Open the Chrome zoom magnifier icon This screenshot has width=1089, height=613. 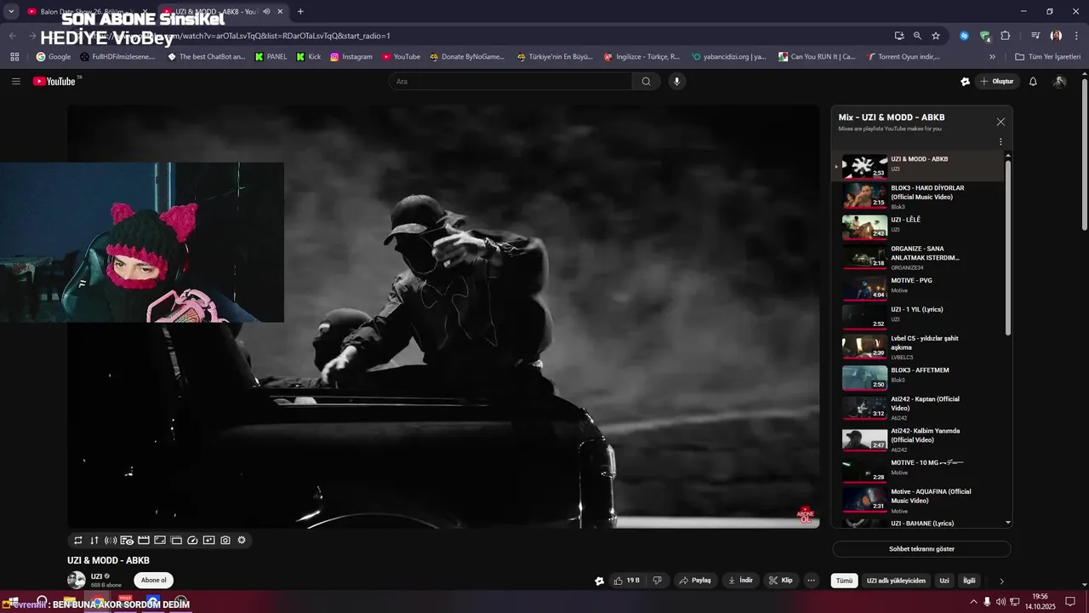pos(917,36)
